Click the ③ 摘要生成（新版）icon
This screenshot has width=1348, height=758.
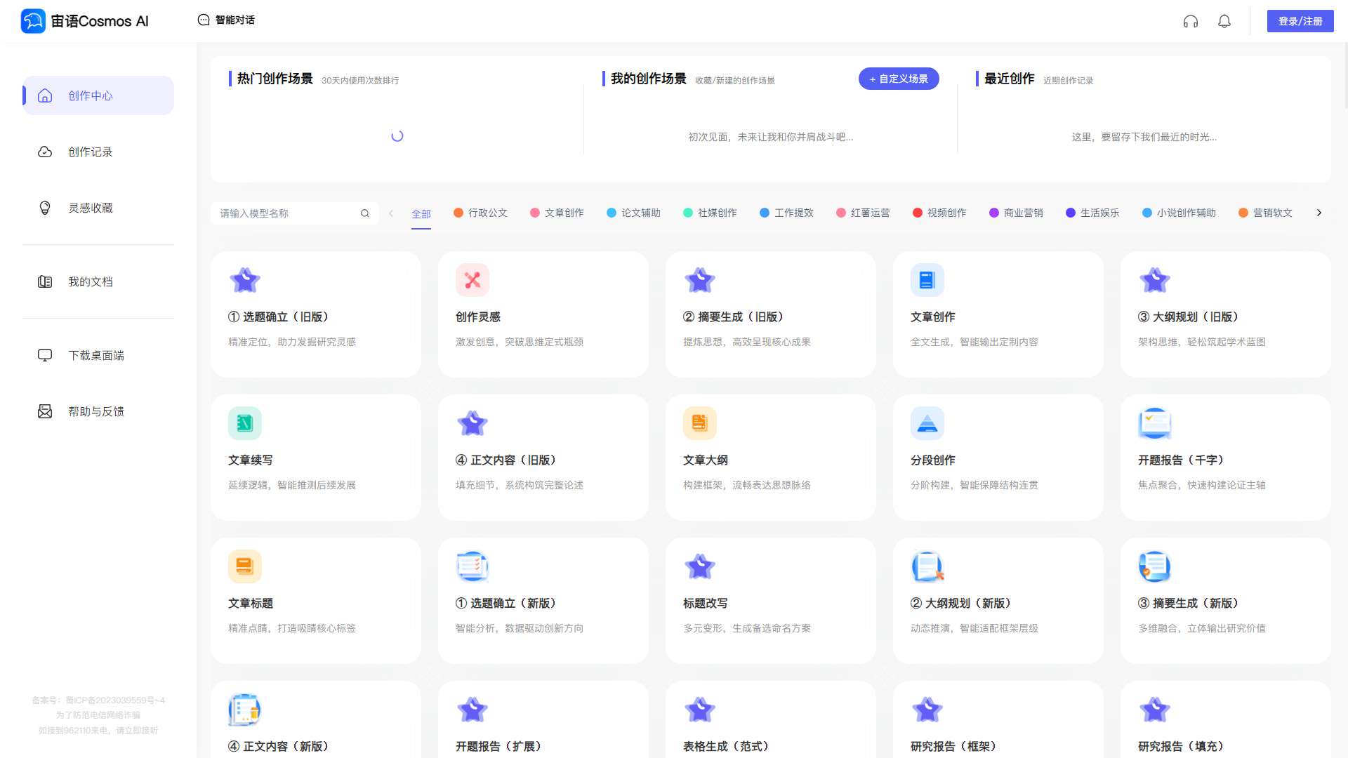tap(1155, 566)
